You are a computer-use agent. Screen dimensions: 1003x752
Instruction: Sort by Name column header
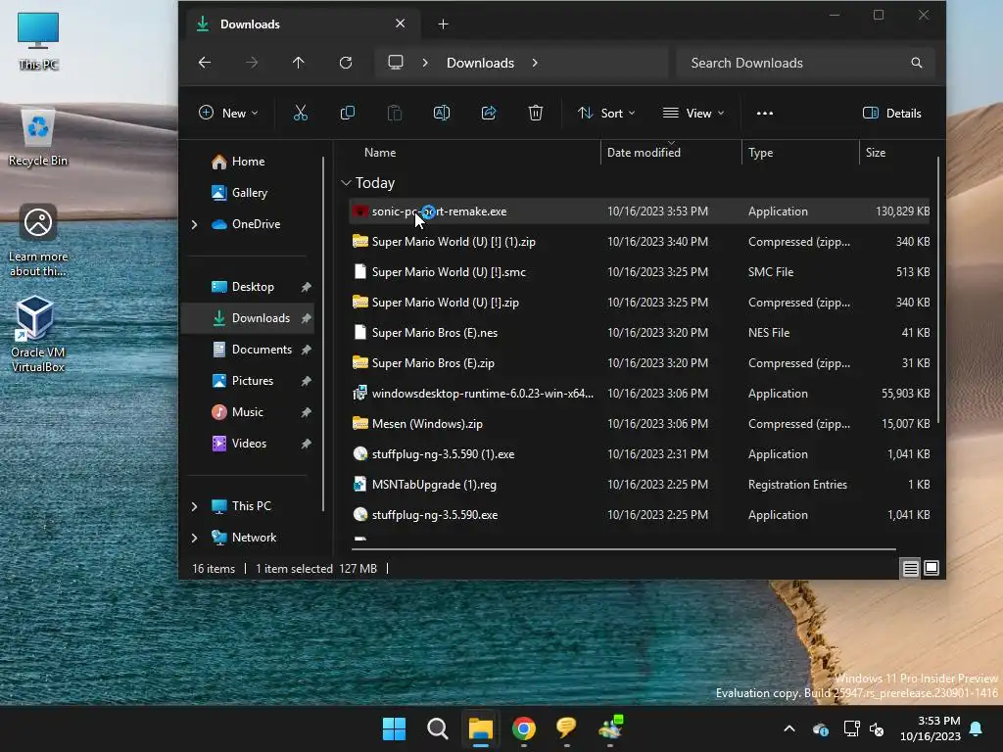(x=380, y=153)
